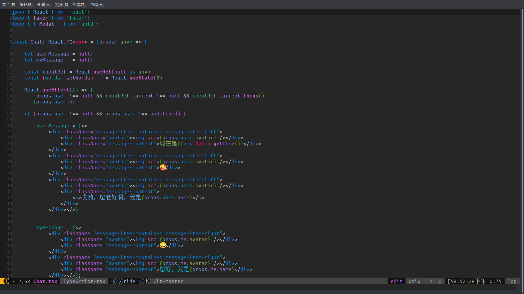This screenshot has height=294, width=524.
Task: Click myMessage declaration on line 9
Action: pos(50,60)
